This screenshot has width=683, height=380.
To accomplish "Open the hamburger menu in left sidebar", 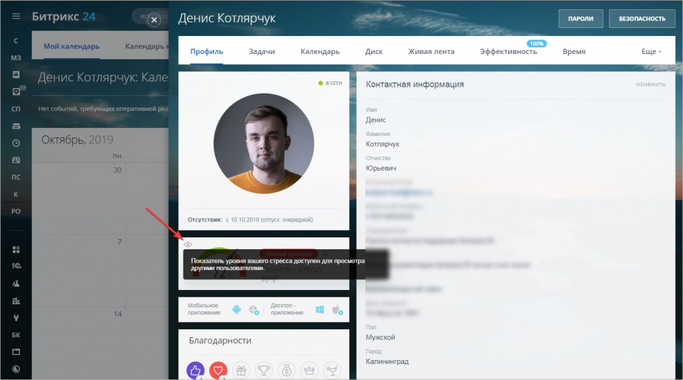I will 16,17.
